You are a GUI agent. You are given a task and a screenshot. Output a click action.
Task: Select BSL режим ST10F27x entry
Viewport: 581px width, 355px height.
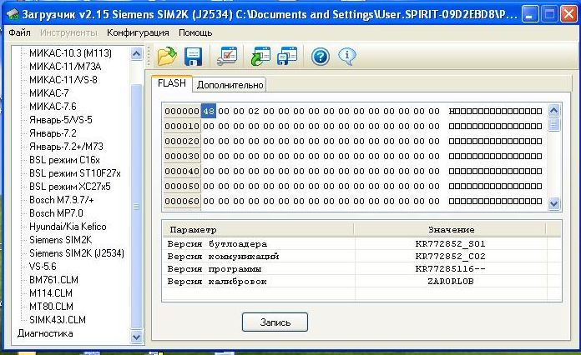click(75, 173)
